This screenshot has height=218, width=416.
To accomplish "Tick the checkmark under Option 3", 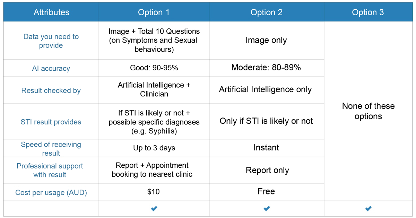I will (368, 209).
